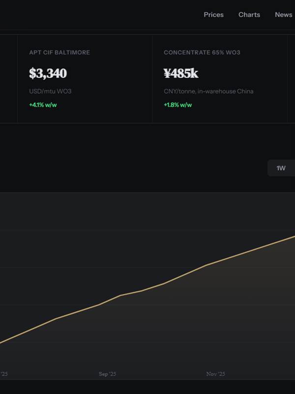Screen dimensions: 295x394
Task: Click the CNY/tonne in-warehouse China label
Action: pyautogui.click(x=208, y=91)
